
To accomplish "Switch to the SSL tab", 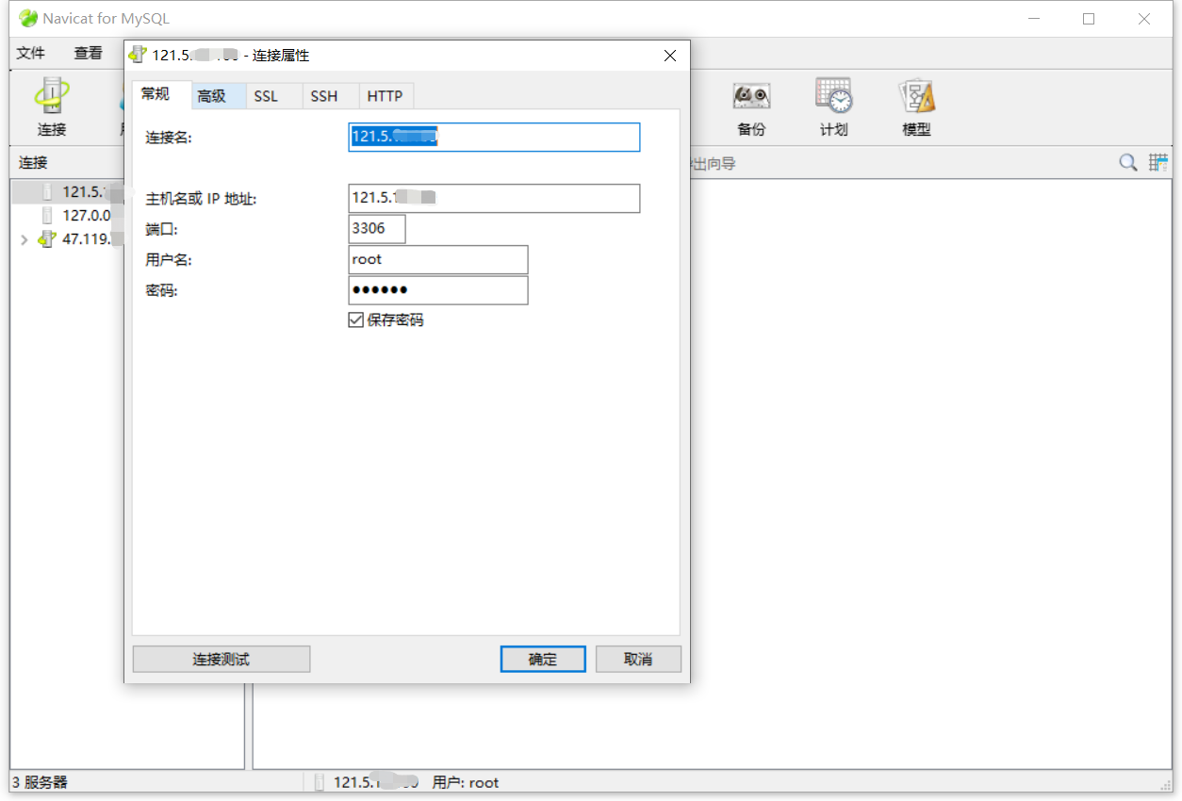I will coord(273,96).
